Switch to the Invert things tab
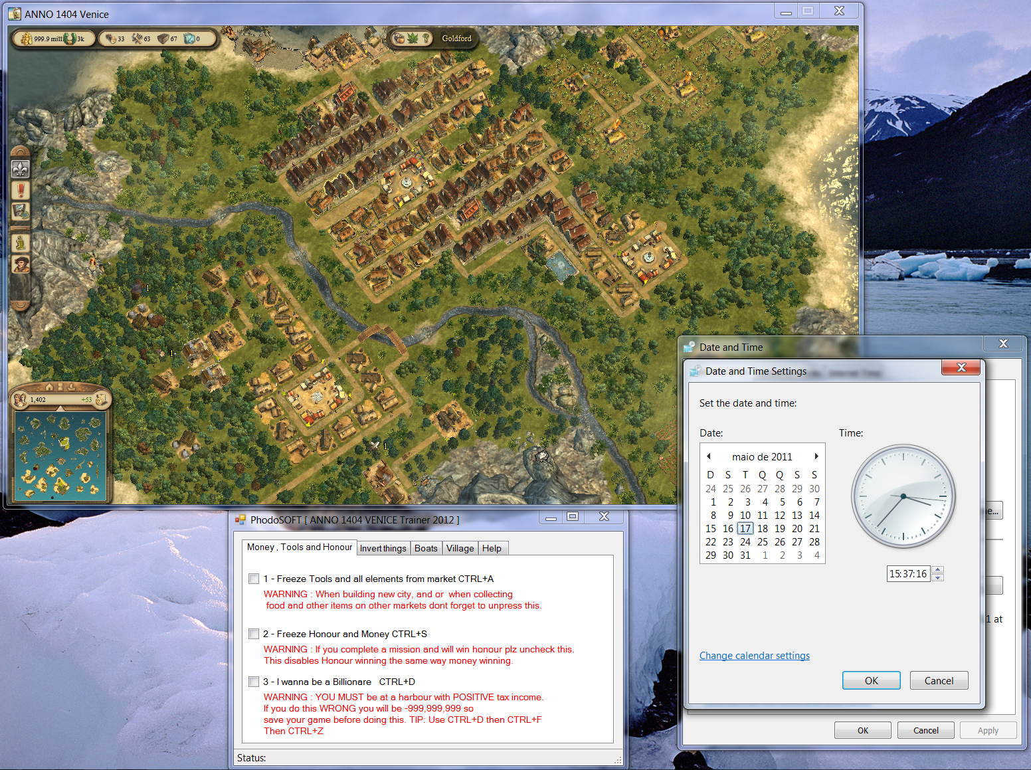 383,548
